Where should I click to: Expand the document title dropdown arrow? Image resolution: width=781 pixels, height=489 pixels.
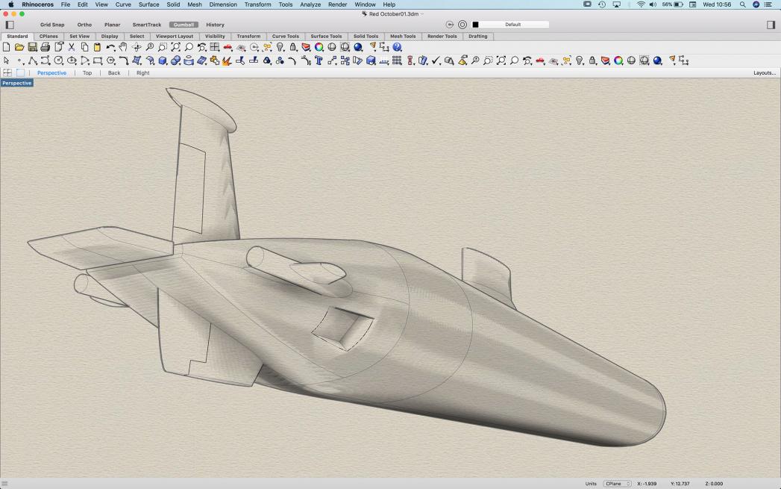click(422, 14)
